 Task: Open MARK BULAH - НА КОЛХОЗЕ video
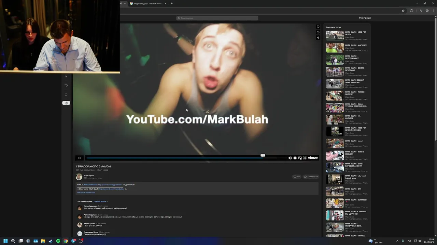[347, 119]
